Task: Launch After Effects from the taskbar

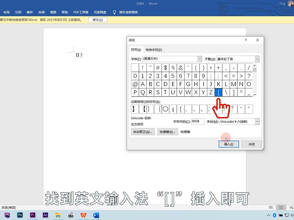Action: tap(45, 215)
